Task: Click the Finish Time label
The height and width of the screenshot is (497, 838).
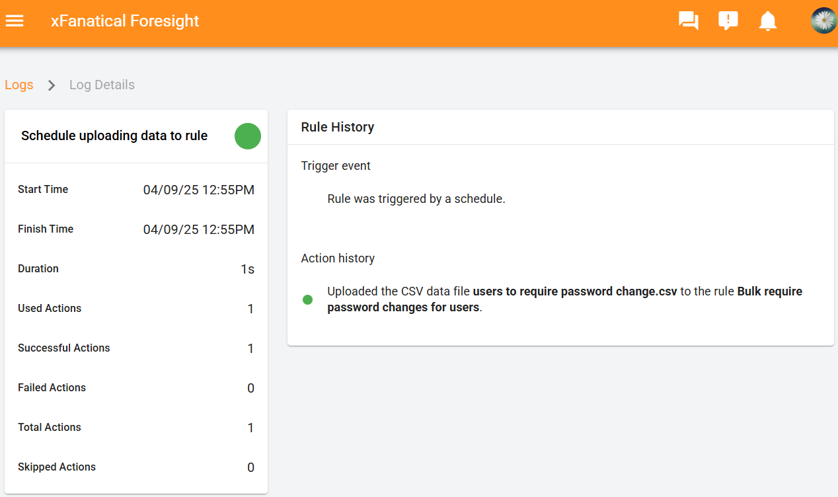Action: 46,229
